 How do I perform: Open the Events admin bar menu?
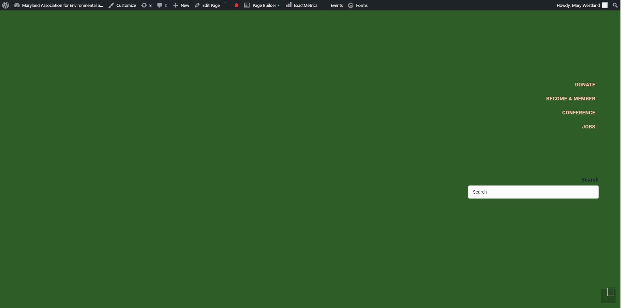tap(336, 5)
